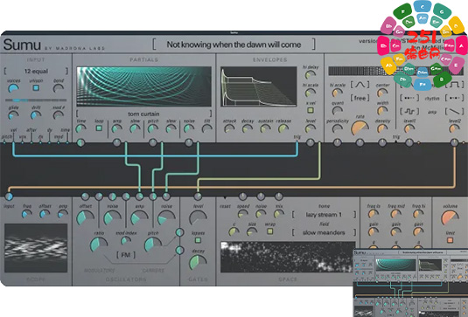Toggle the output limit switch
This screenshot has height=317, width=468.
450,240
